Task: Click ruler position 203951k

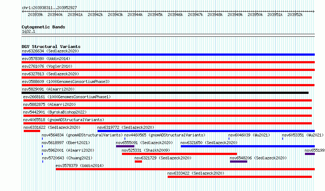Action: click(x=275, y=15)
